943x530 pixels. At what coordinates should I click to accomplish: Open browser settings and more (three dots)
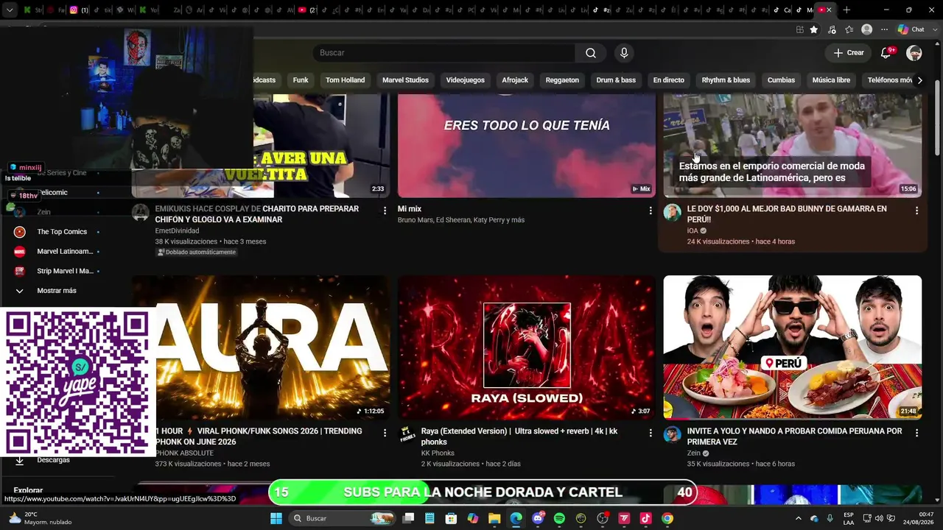tap(883, 29)
